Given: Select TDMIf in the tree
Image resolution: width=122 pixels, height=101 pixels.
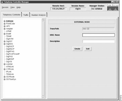Looking at the screenshot, I should [9, 36].
